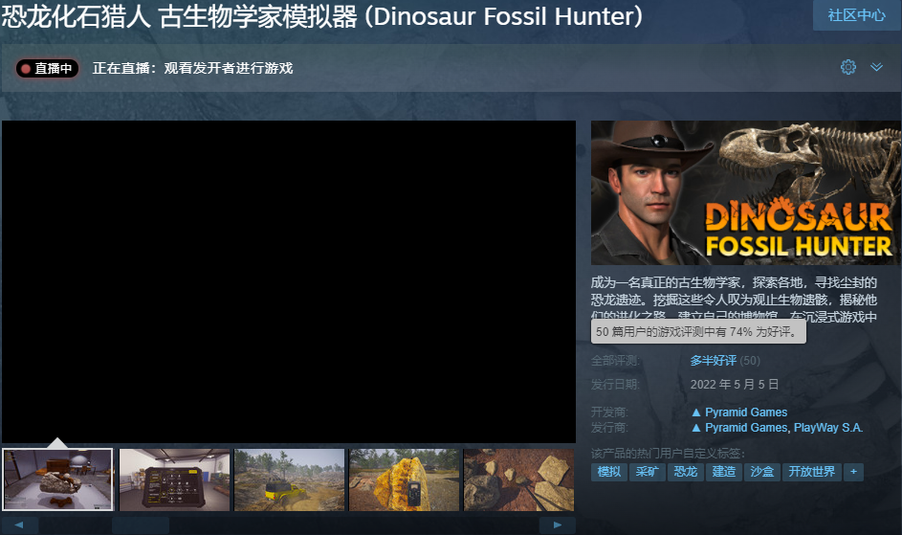Select the 模拟 tag
902x535 pixels.
pos(609,472)
